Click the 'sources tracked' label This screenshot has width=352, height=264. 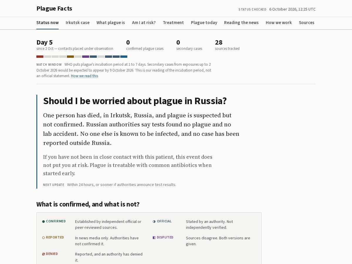pos(227,49)
